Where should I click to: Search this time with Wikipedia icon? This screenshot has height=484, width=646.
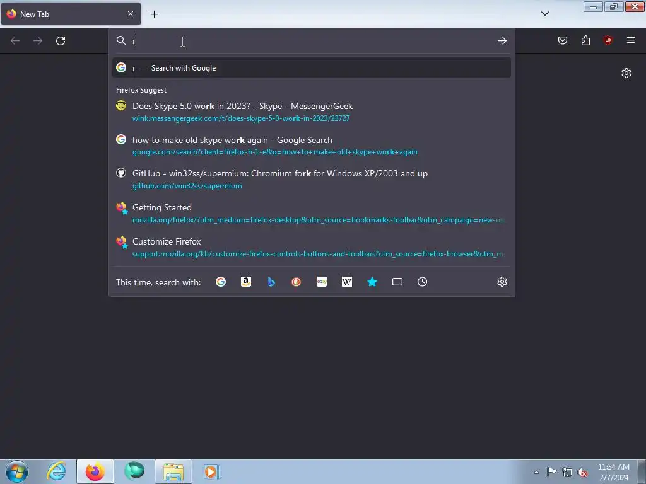pos(347,282)
